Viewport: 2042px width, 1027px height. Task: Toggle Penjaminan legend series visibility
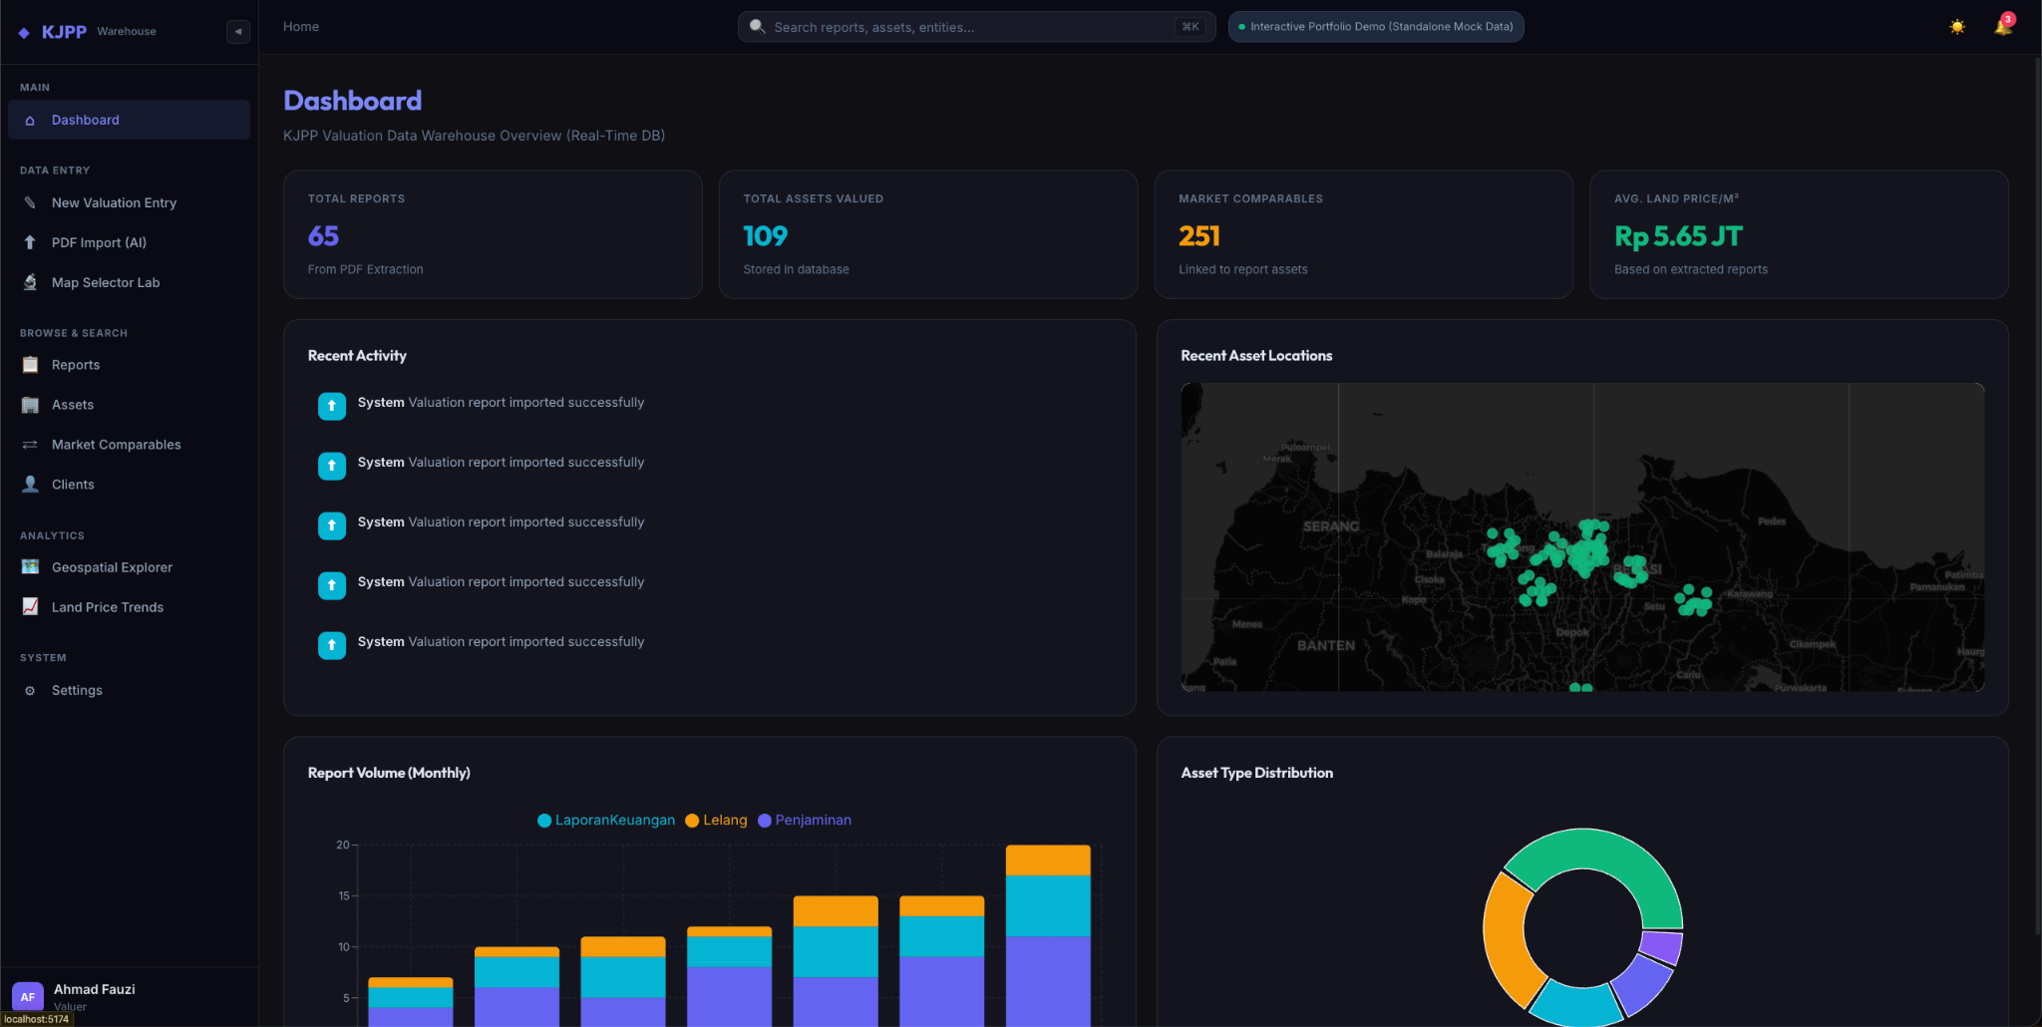click(x=805, y=821)
